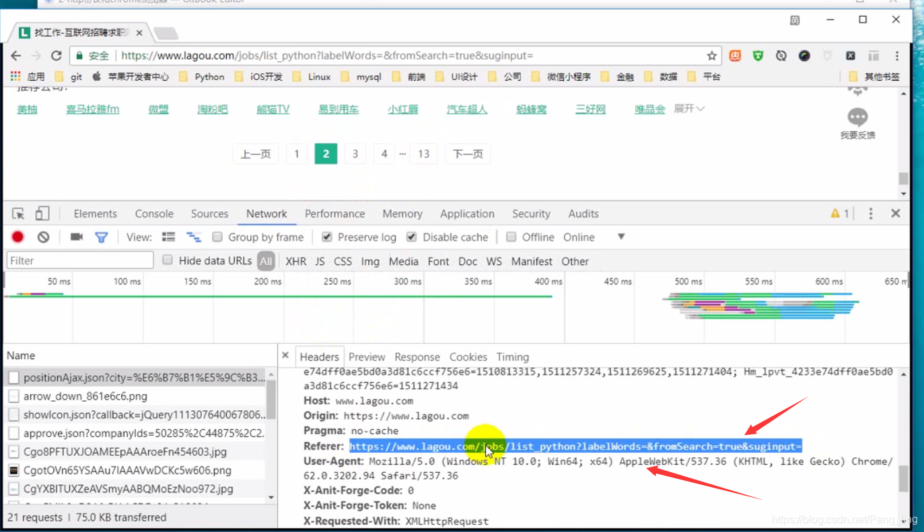924x532 pixels.
Task: Go to previous page 上一页
Action: click(x=256, y=154)
